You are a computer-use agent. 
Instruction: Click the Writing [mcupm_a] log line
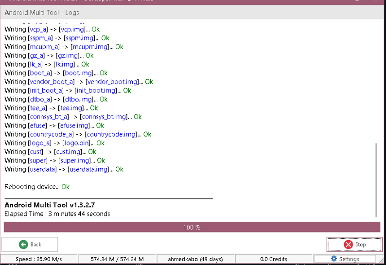(x=64, y=47)
